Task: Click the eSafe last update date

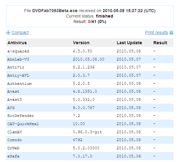Action: pyautogui.click(x=129, y=156)
